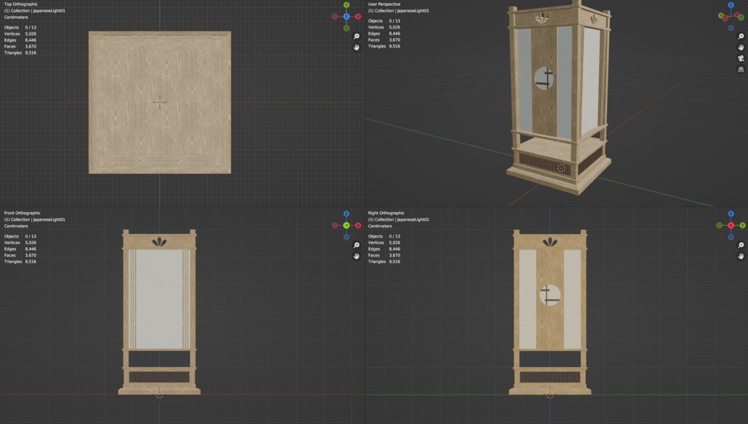Click the negative X dot in Top Orthographic gizmo
Image resolution: width=748 pixels, height=424 pixels.
335,17
